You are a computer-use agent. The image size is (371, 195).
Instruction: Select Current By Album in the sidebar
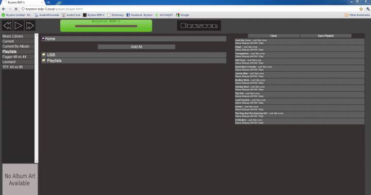pyautogui.click(x=18, y=46)
